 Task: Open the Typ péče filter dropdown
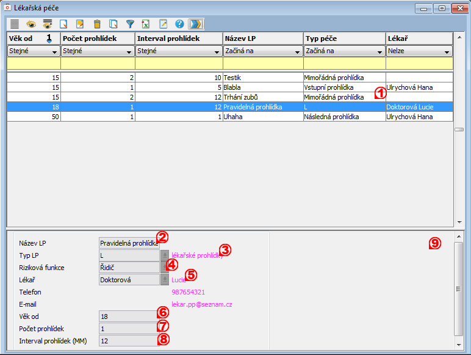[379, 52]
